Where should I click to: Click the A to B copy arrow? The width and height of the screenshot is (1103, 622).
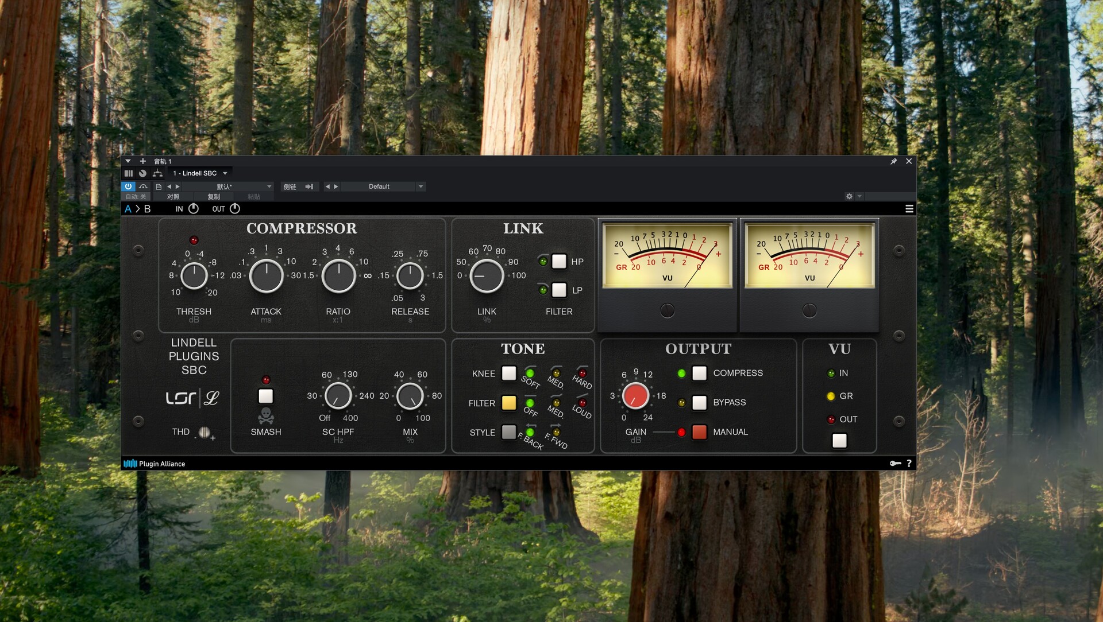[x=137, y=209]
